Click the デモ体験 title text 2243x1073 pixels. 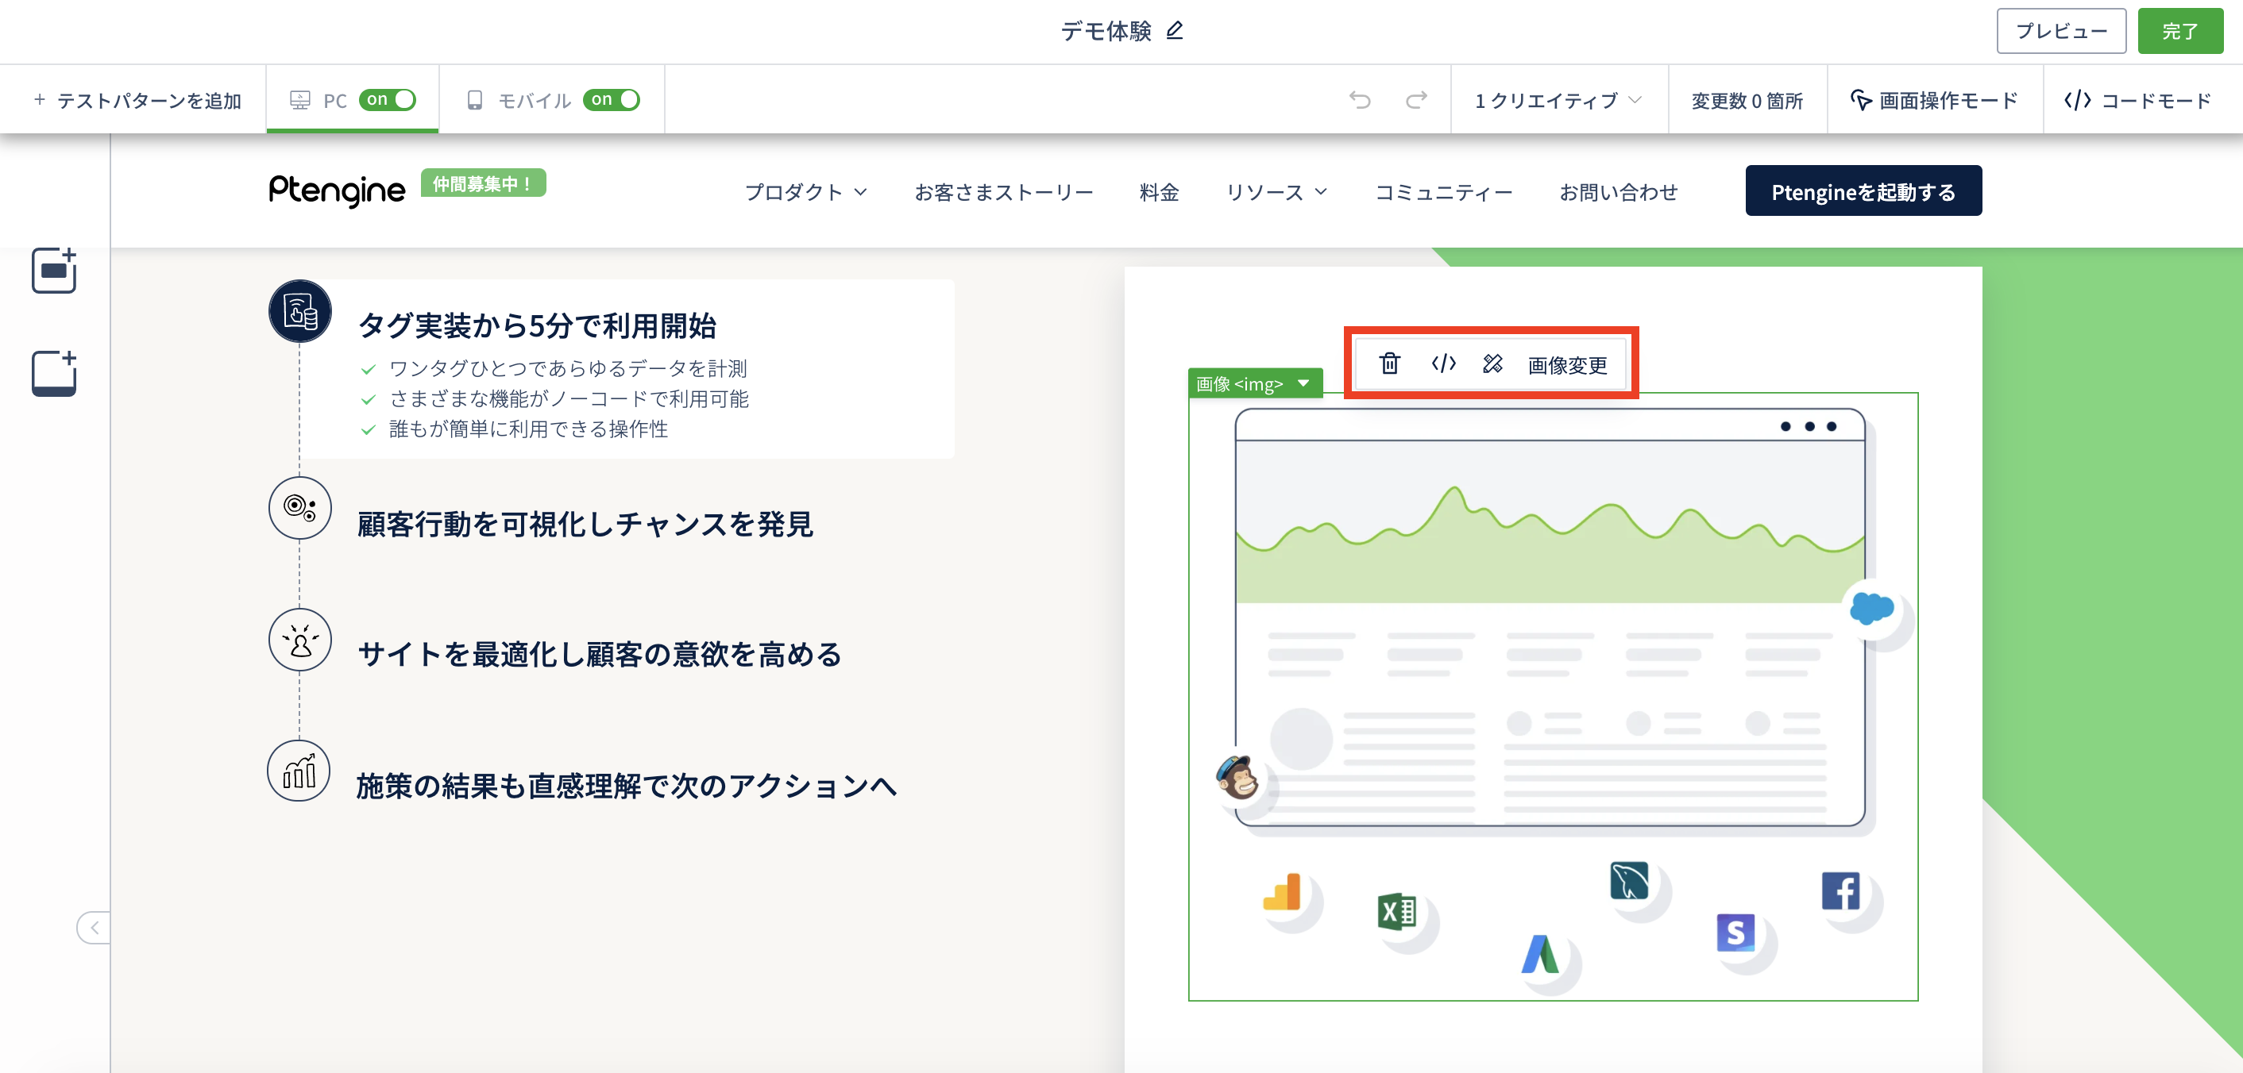(1106, 31)
